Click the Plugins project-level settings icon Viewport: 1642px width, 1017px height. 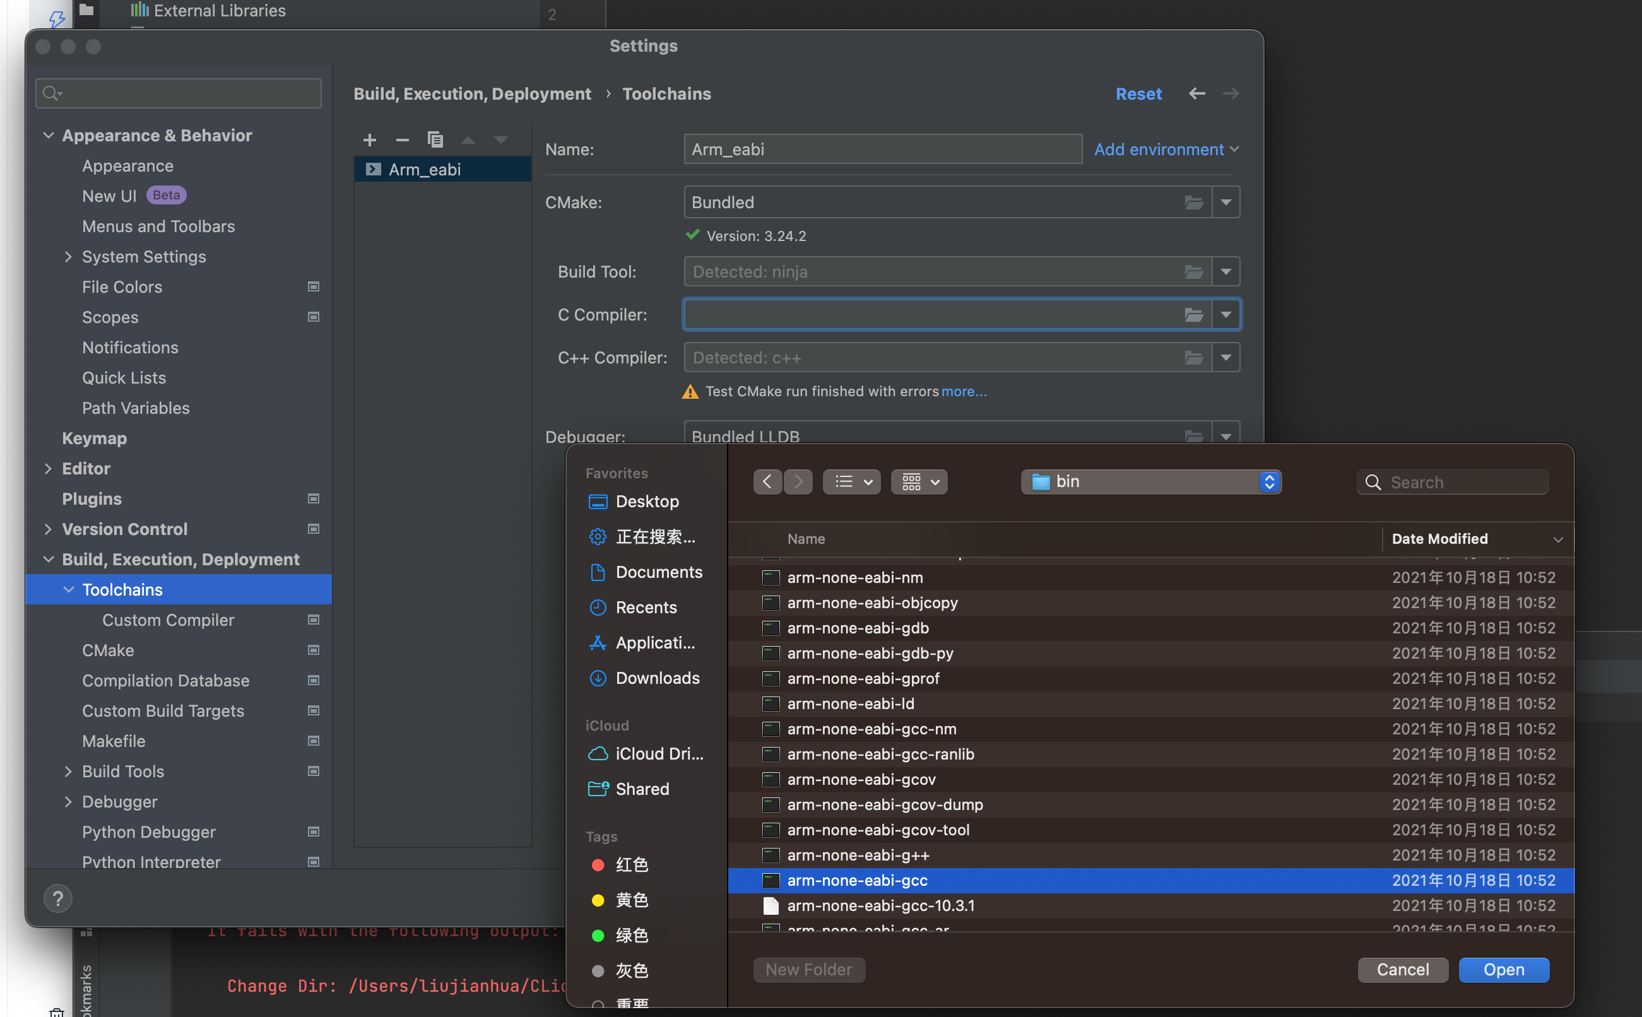click(x=314, y=499)
